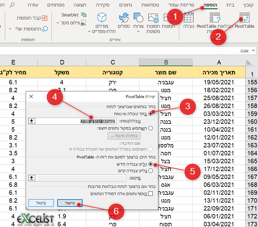
Task: Click the table/range input field
Action: (76, 121)
